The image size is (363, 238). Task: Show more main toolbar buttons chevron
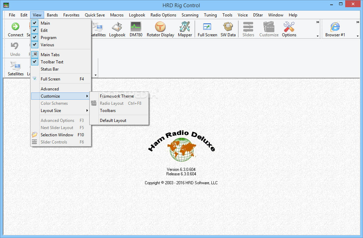click(317, 22)
